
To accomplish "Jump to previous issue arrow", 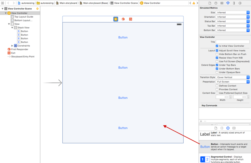I will (190, 3).
